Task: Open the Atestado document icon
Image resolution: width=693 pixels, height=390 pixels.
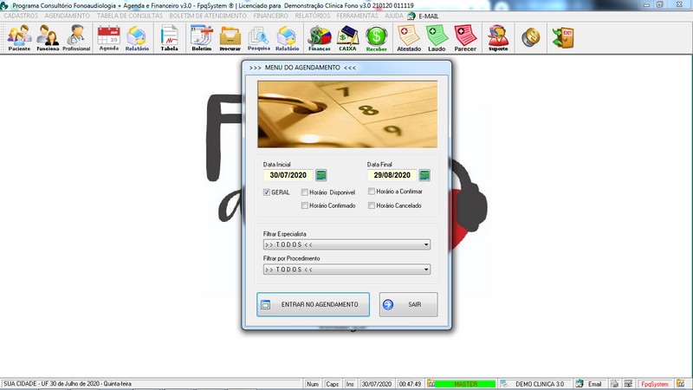Action: tap(409, 37)
